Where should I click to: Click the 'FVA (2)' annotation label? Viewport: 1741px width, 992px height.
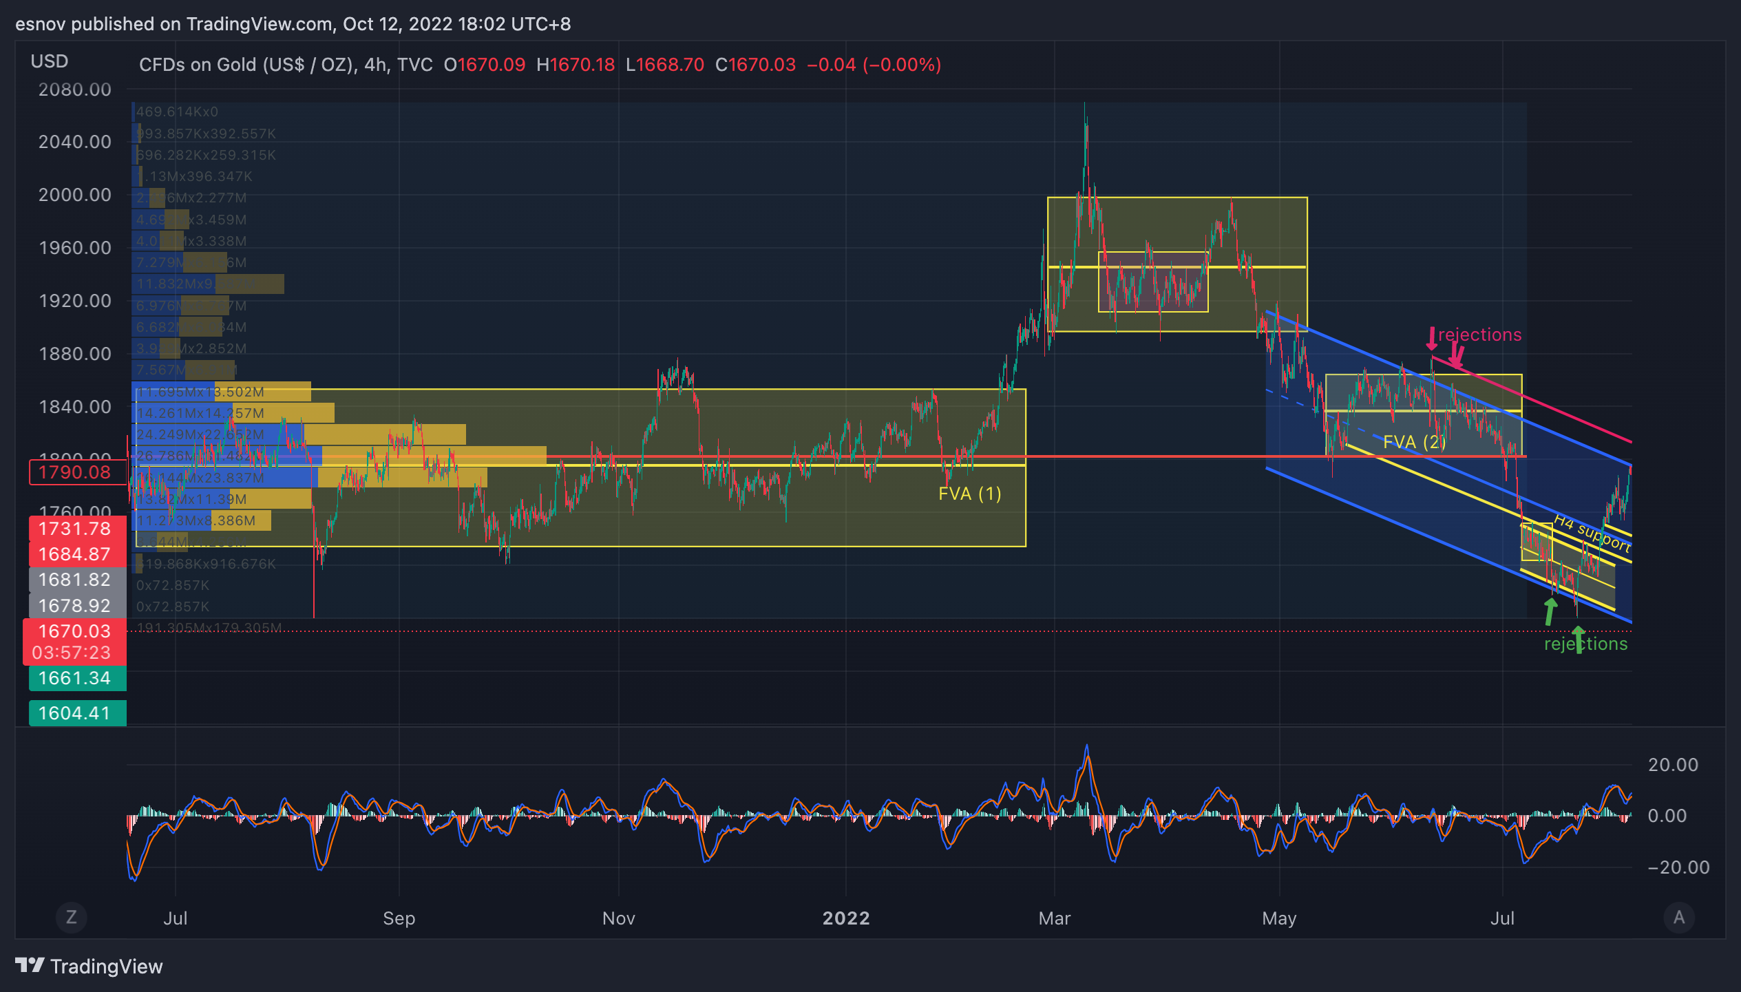[1415, 442]
